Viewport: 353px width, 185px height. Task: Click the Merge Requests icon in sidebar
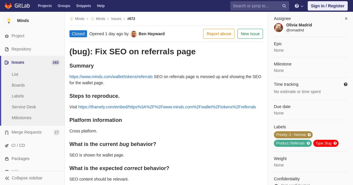[x=7, y=132]
